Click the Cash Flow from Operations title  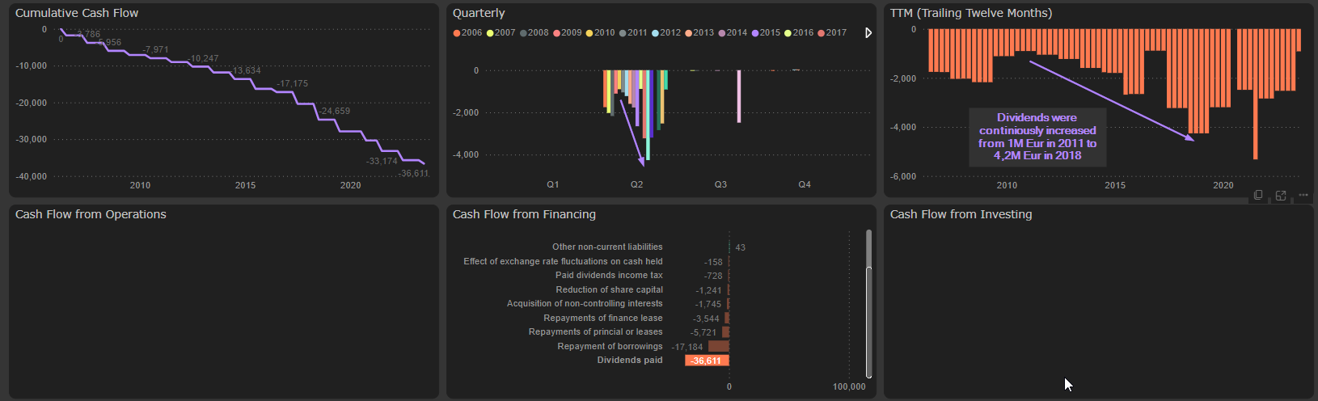[x=91, y=214]
